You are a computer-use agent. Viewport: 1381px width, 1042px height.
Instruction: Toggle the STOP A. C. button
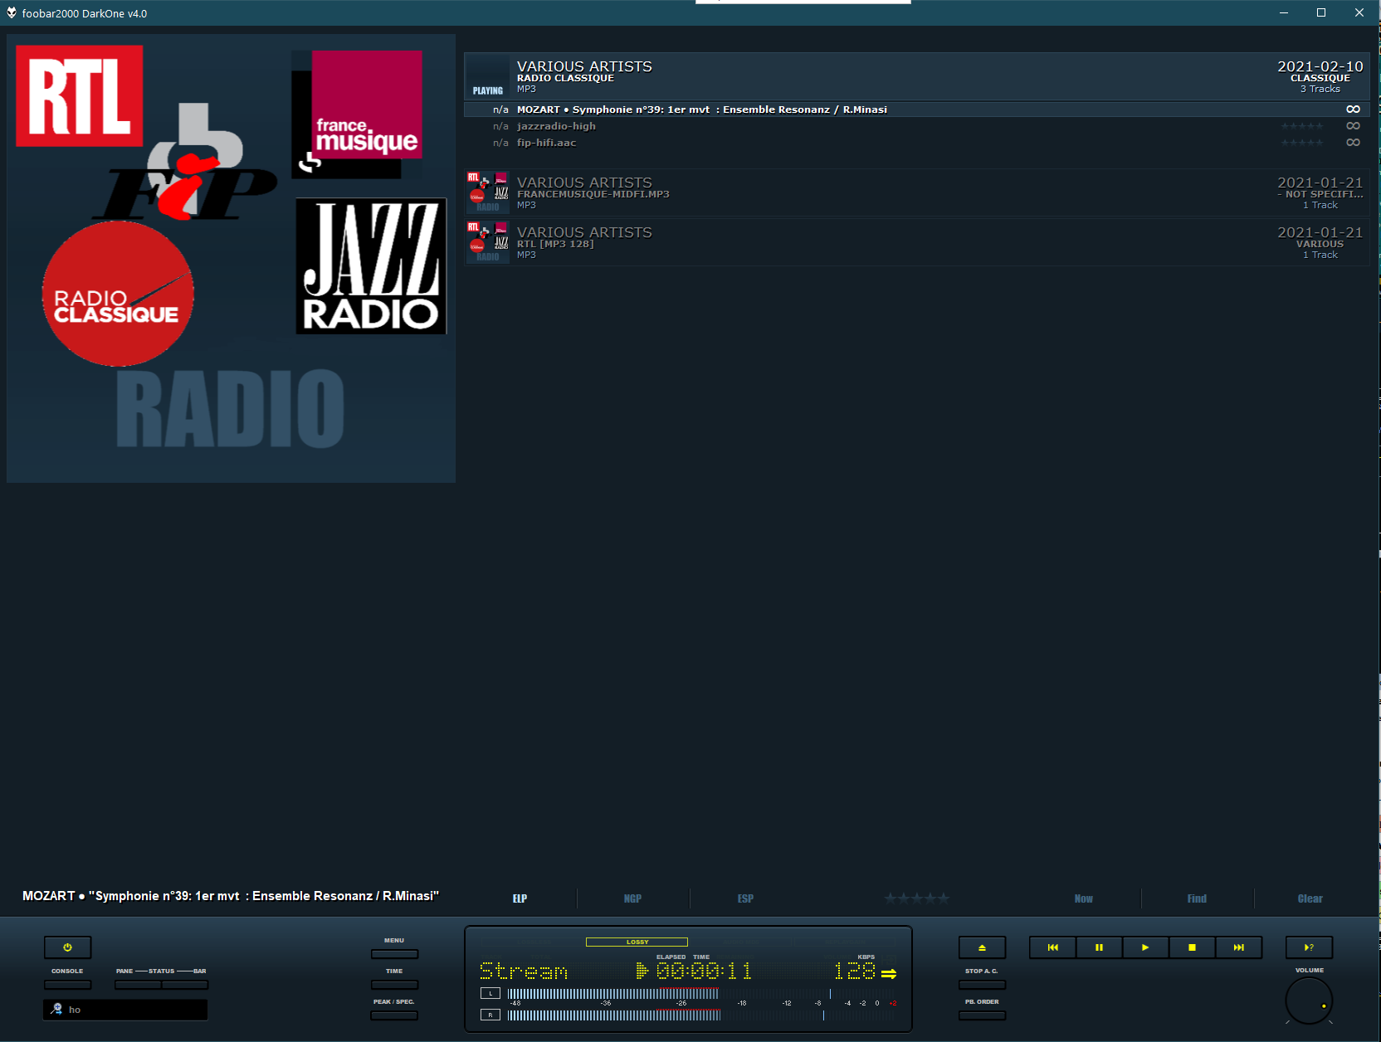pyautogui.click(x=982, y=985)
